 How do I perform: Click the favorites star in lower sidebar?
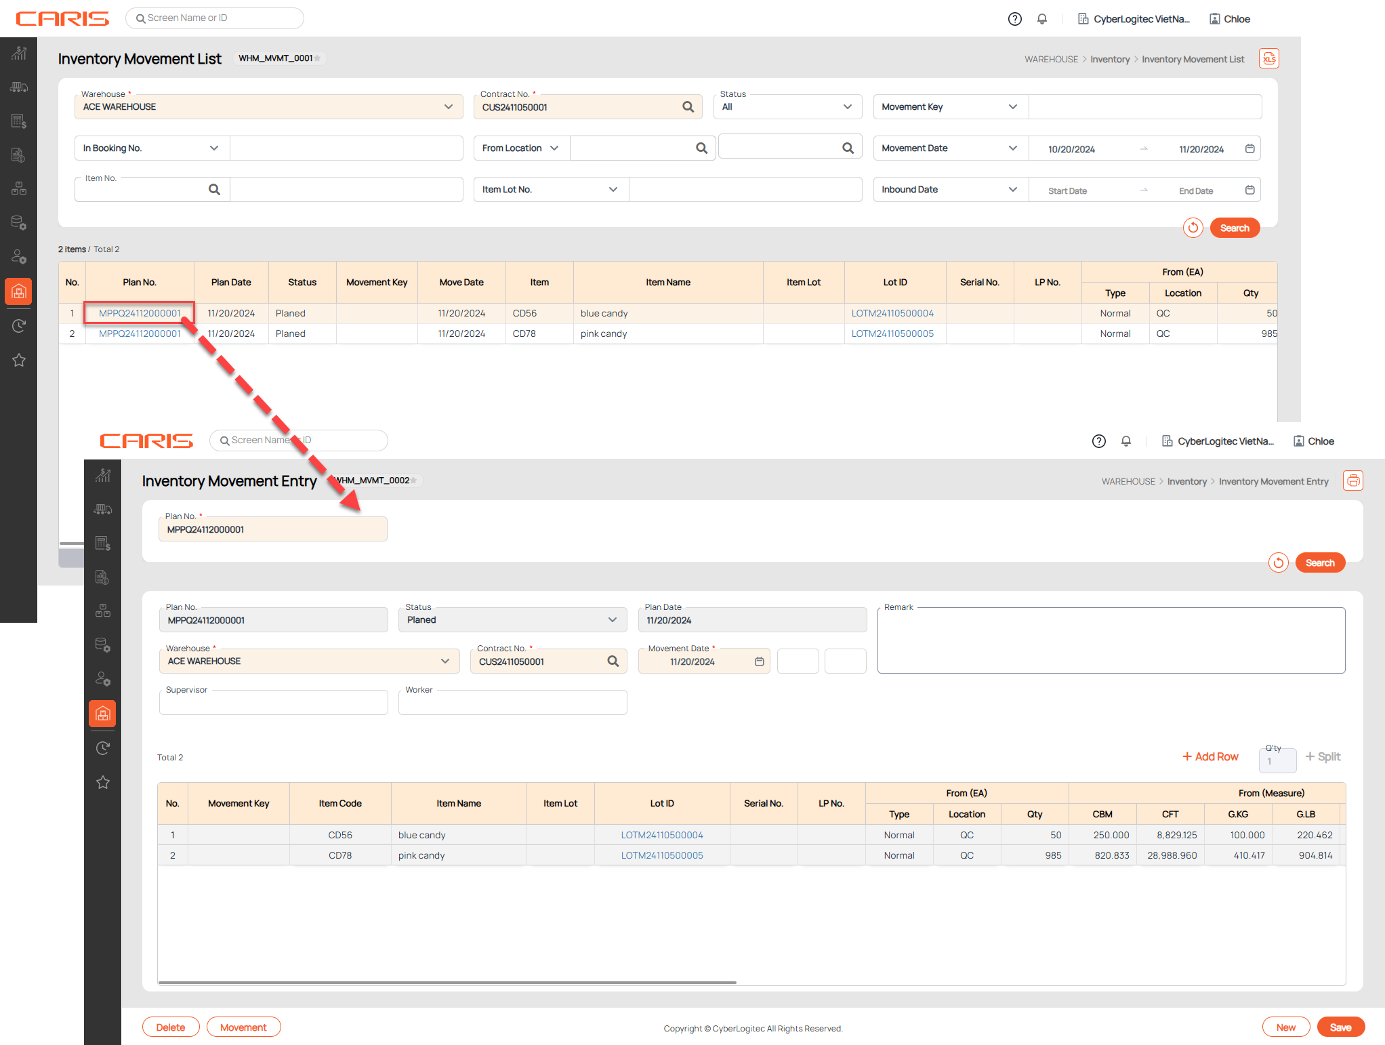coord(103,783)
